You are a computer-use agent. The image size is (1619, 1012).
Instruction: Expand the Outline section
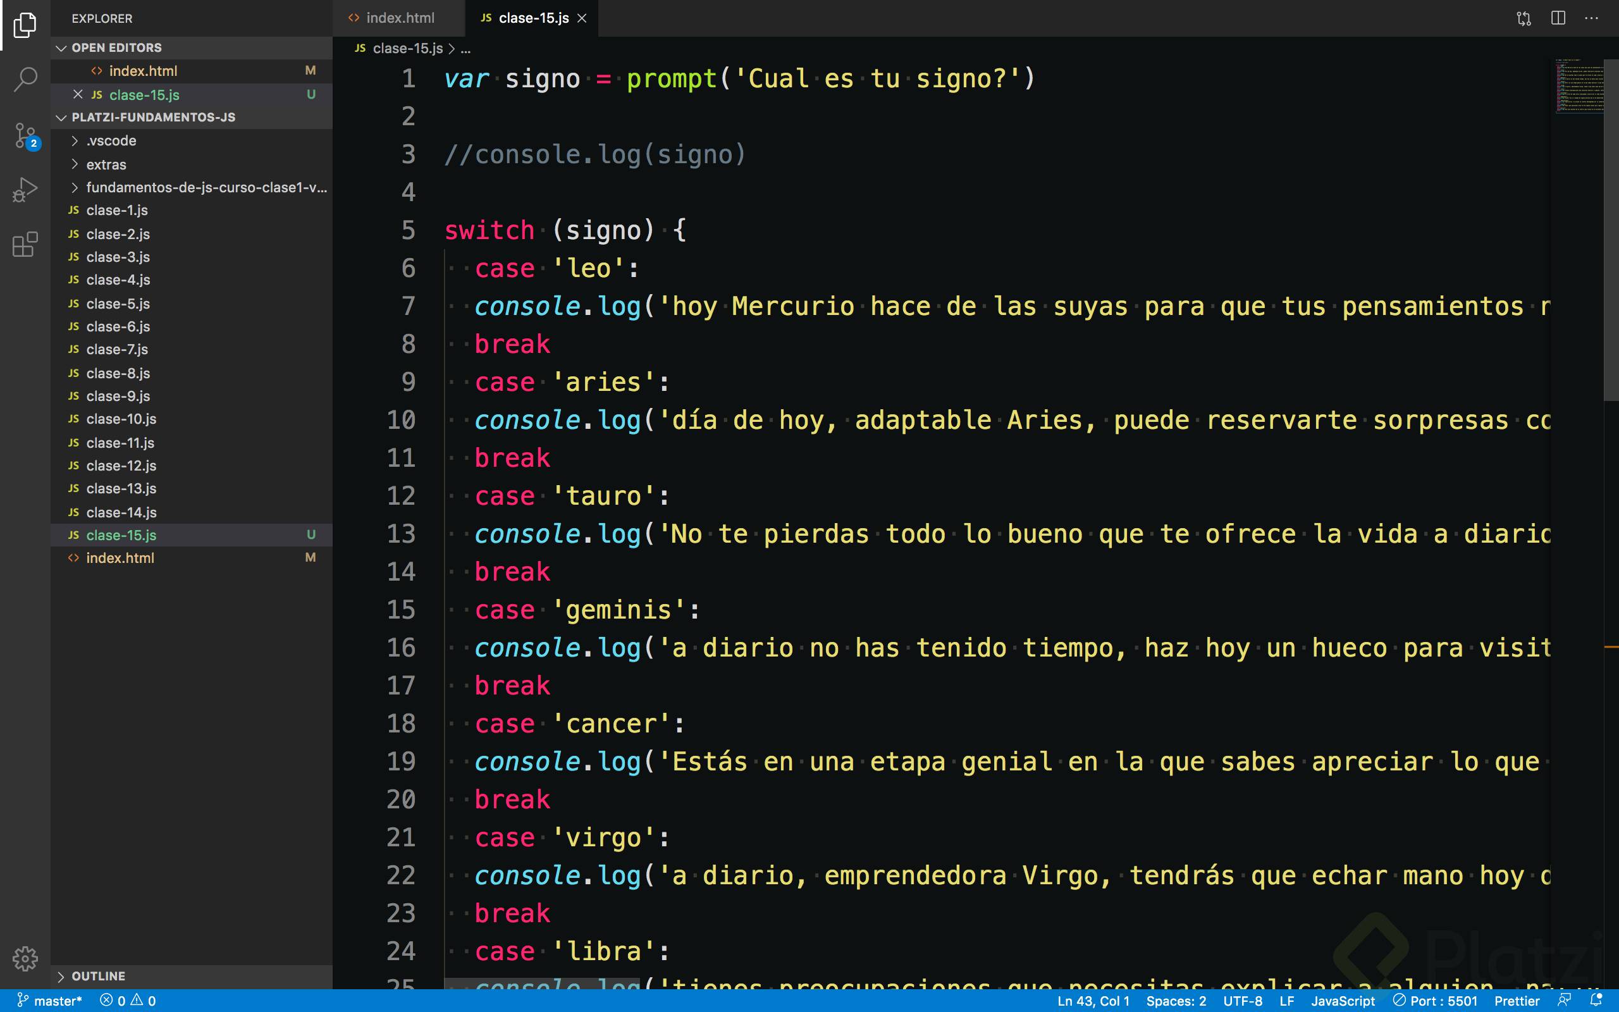tap(61, 976)
